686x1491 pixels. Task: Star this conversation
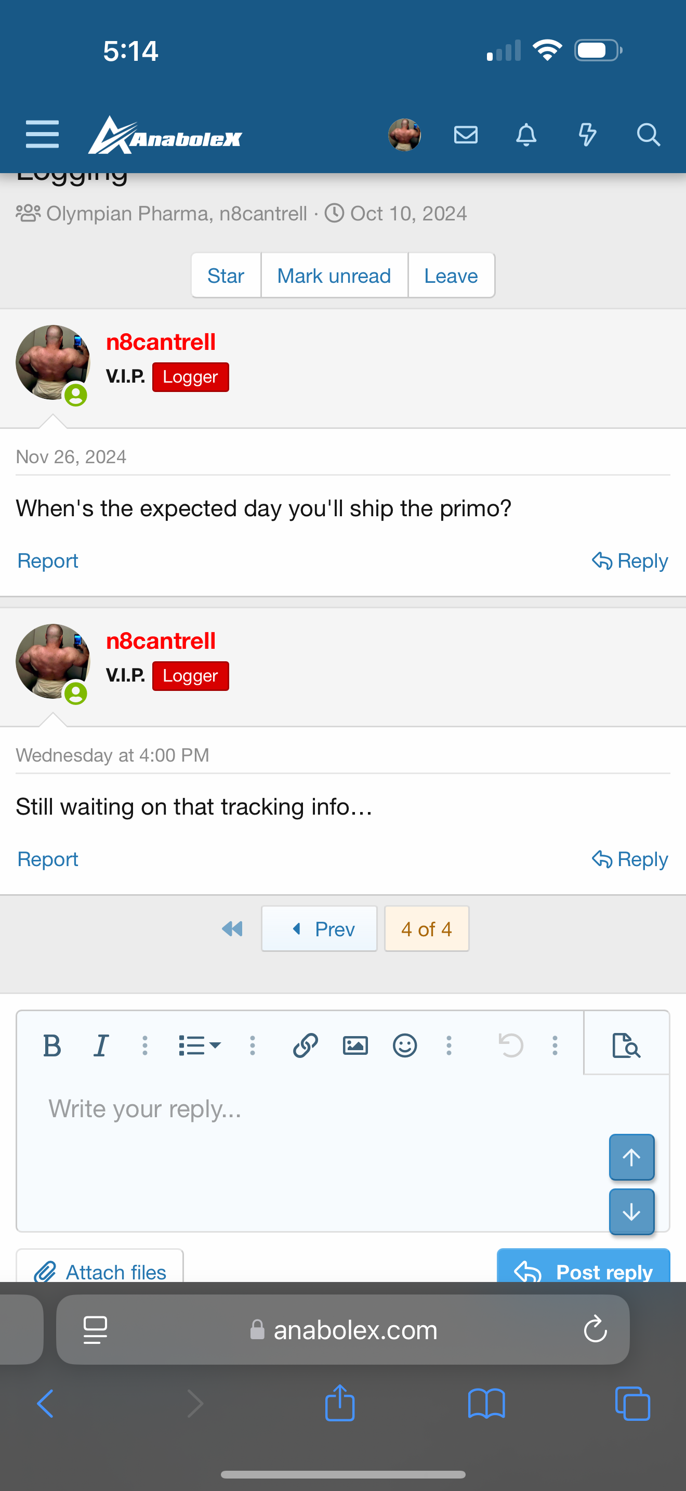pos(226,276)
